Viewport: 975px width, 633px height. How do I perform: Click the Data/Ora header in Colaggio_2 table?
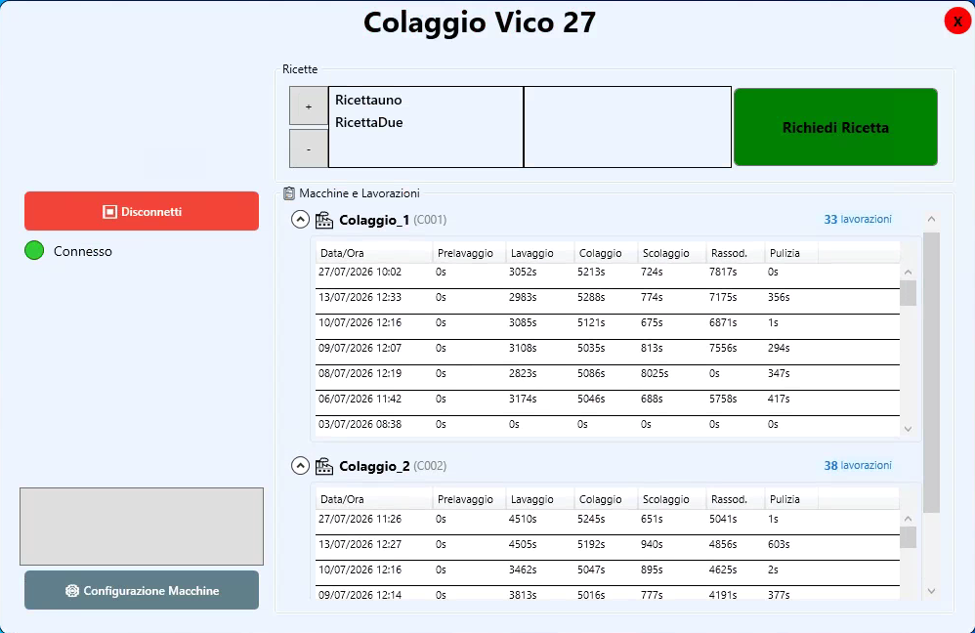374,499
